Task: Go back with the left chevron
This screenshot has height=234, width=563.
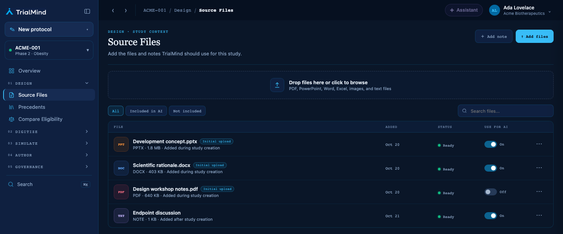Action: click(113, 11)
